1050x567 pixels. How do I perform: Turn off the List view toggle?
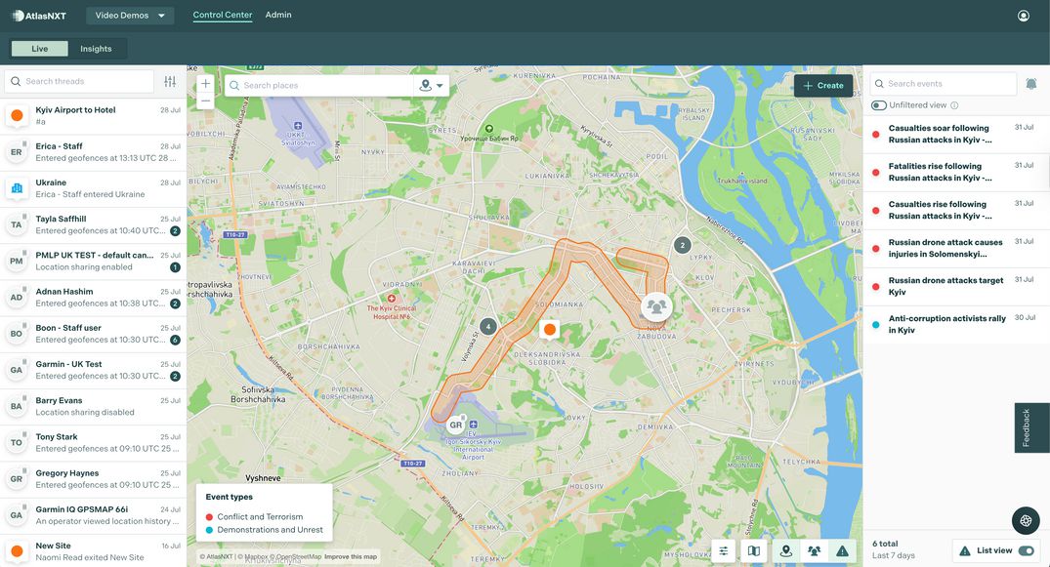tap(1026, 551)
